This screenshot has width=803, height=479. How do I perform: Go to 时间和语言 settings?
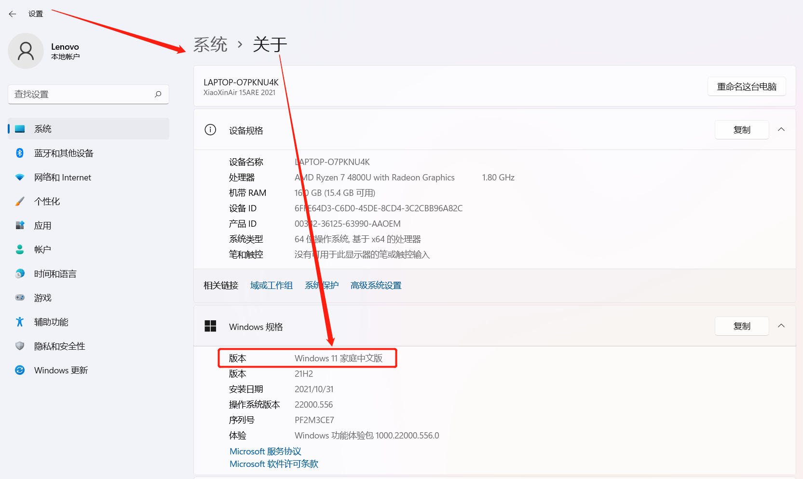coord(88,274)
